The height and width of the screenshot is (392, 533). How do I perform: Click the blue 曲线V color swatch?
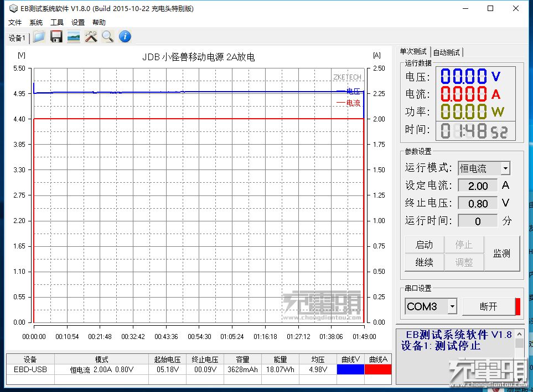350,369
